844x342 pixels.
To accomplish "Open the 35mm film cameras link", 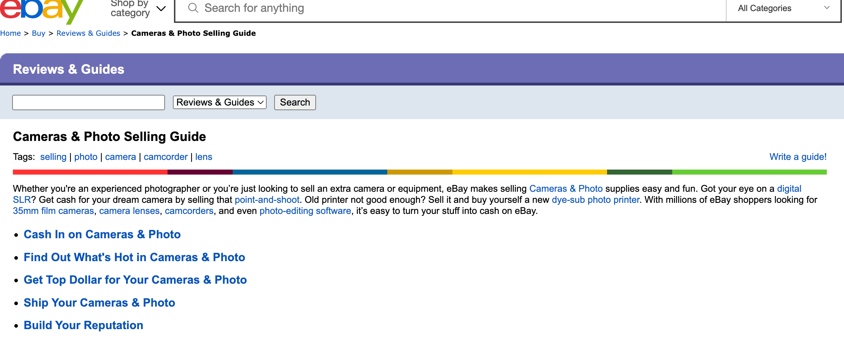I will (x=53, y=211).
